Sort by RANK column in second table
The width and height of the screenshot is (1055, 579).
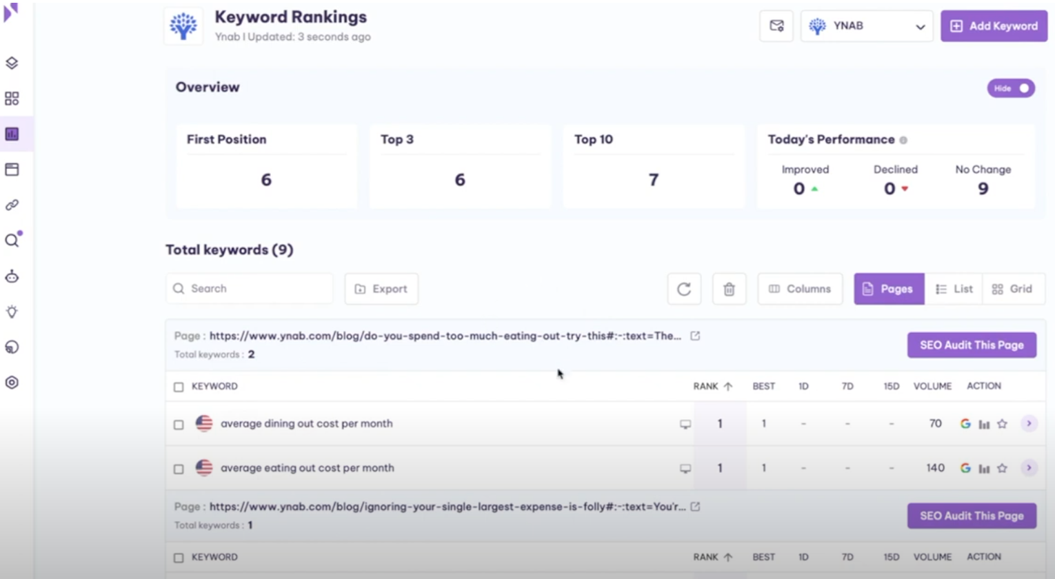click(x=713, y=557)
